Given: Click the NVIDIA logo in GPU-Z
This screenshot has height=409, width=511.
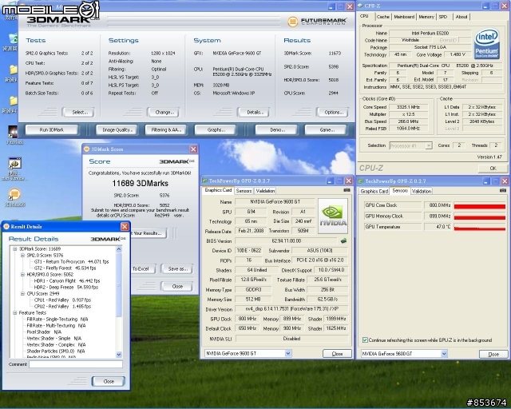Looking at the screenshot, I should (333, 216).
